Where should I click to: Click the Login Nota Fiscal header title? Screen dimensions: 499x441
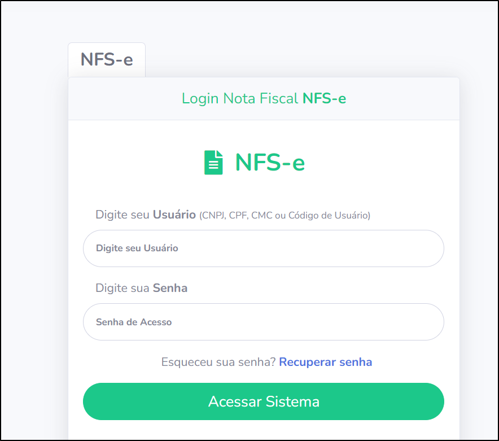(264, 98)
